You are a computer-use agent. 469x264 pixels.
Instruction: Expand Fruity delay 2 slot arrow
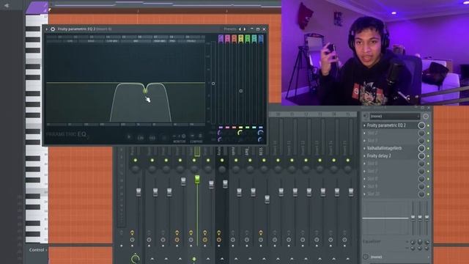[x=364, y=156]
